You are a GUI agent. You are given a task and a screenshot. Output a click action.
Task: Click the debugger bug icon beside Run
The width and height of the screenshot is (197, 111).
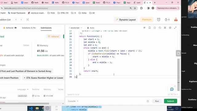click(148, 101)
